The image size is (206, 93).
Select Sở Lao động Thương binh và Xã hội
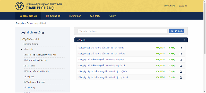[40, 55]
